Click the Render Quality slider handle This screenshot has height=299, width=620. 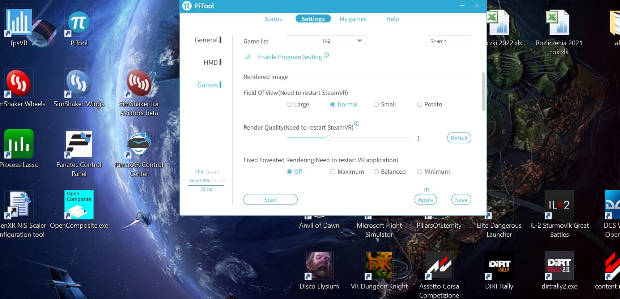click(x=329, y=138)
